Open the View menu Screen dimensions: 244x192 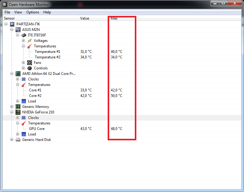click(x=18, y=12)
